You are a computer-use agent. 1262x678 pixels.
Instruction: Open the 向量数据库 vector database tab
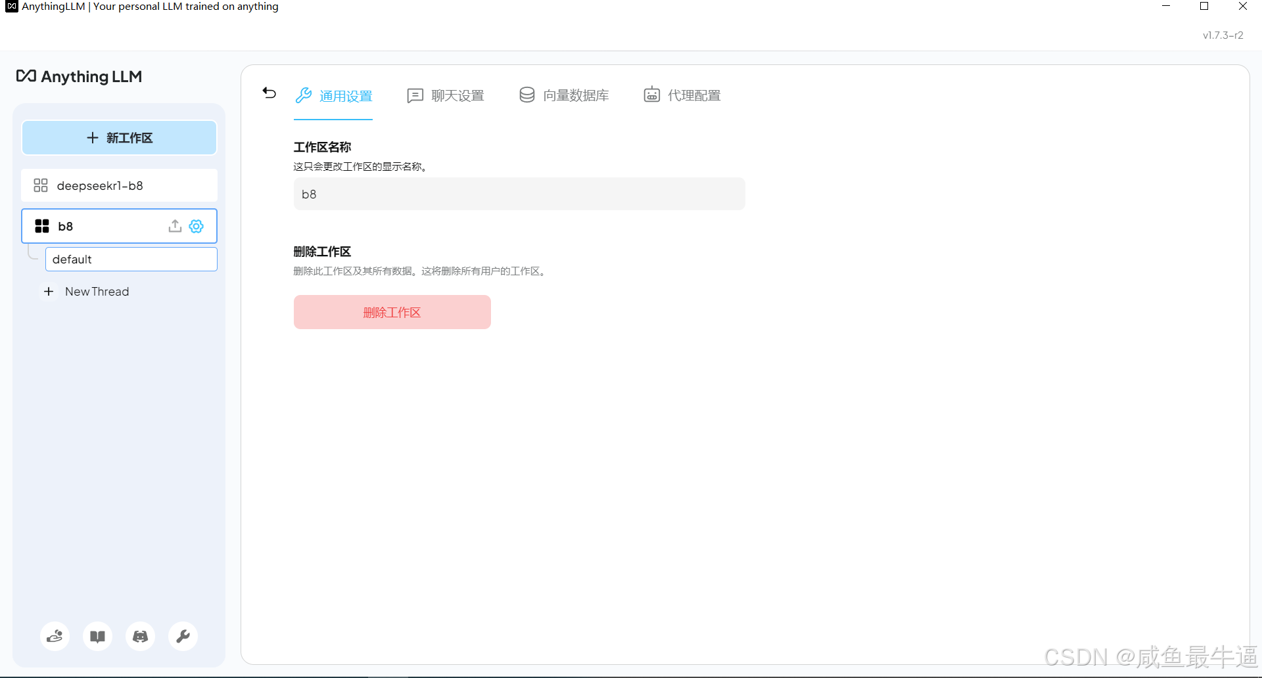point(564,95)
